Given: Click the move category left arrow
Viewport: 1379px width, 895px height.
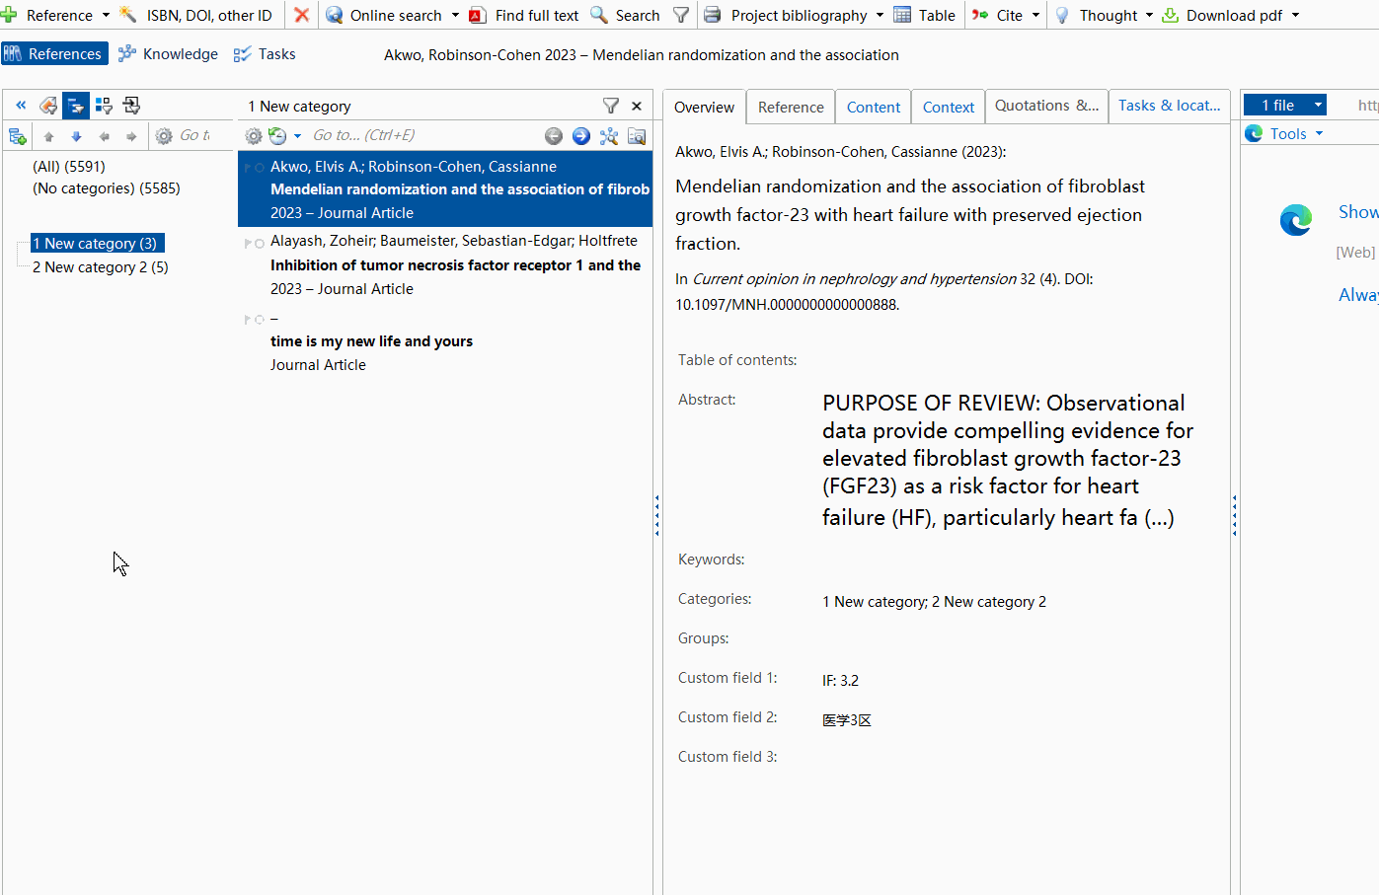Looking at the screenshot, I should pos(104,136).
